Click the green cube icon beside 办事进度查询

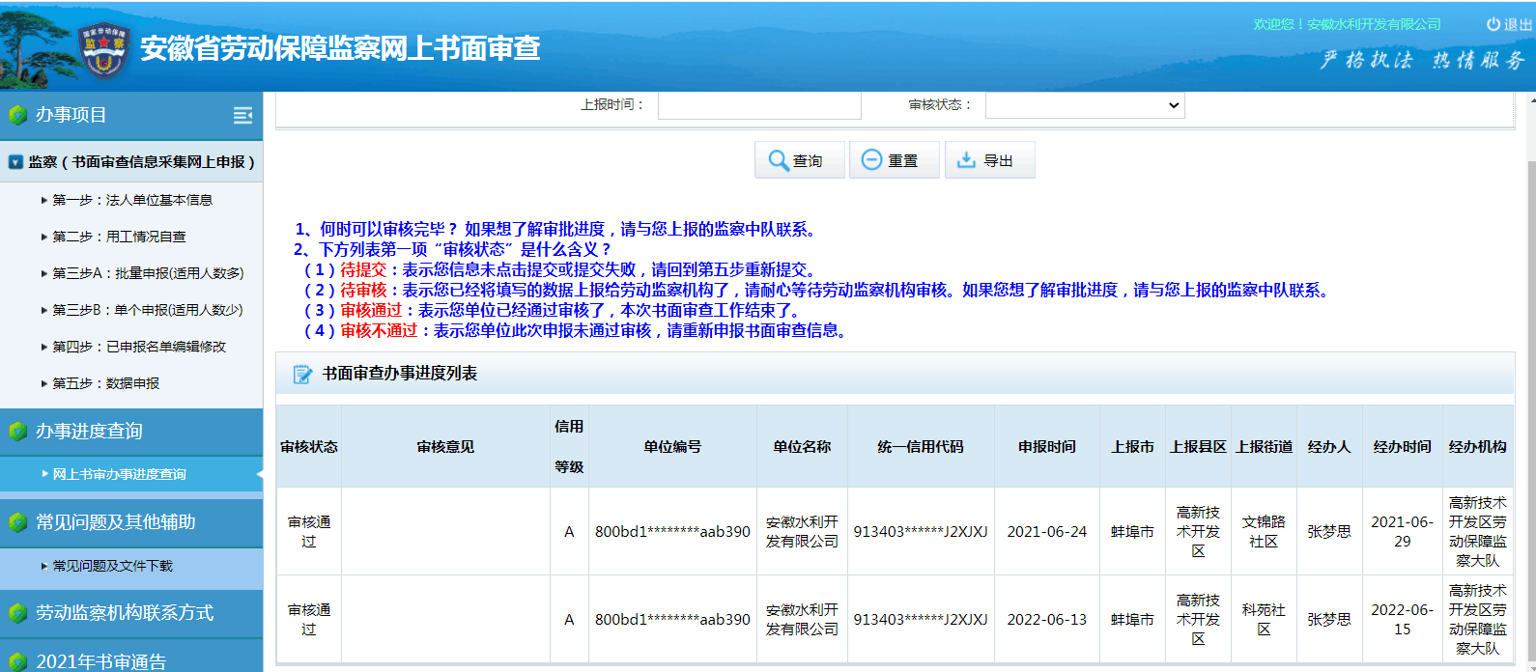tap(17, 432)
